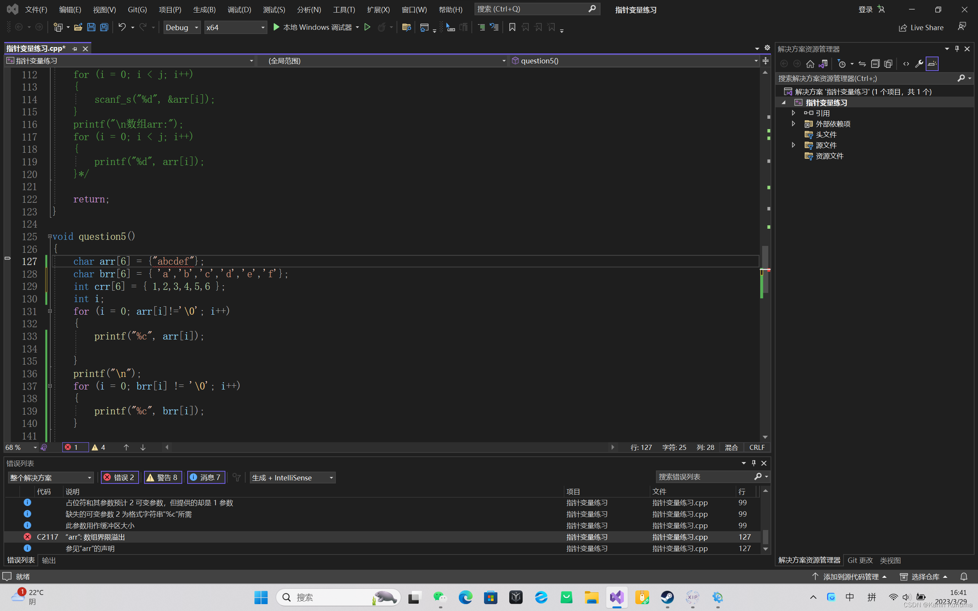
Task: Open the question5() member dropdown
Action: tap(634, 61)
